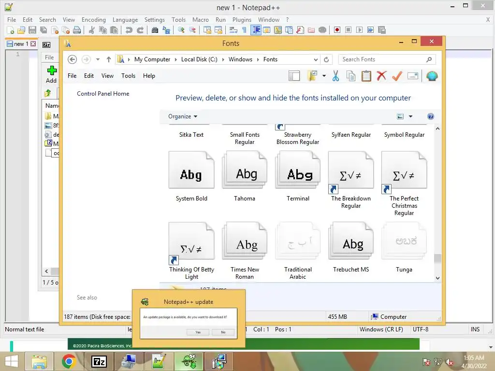The height and width of the screenshot is (371, 495).
Task: Click Add button in 7-Zip window
Action: [51, 75]
